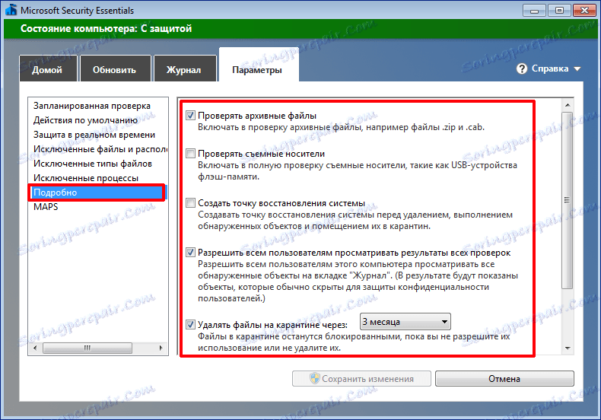
Task: Toggle Разрешить всем пользователям просматривать результаты
Action: (190, 253)
